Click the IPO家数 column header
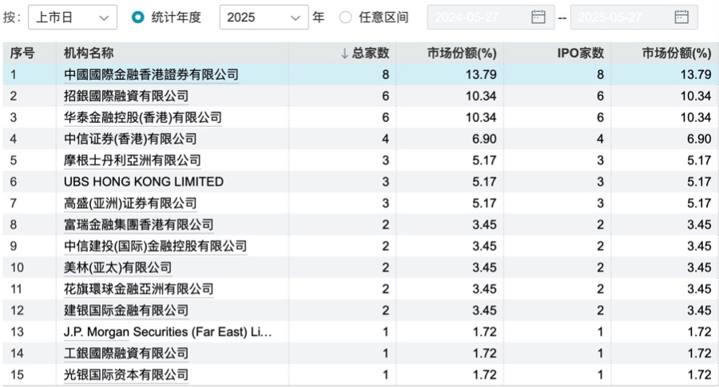This screenshot has height=387, width=719. click(581, 53)
